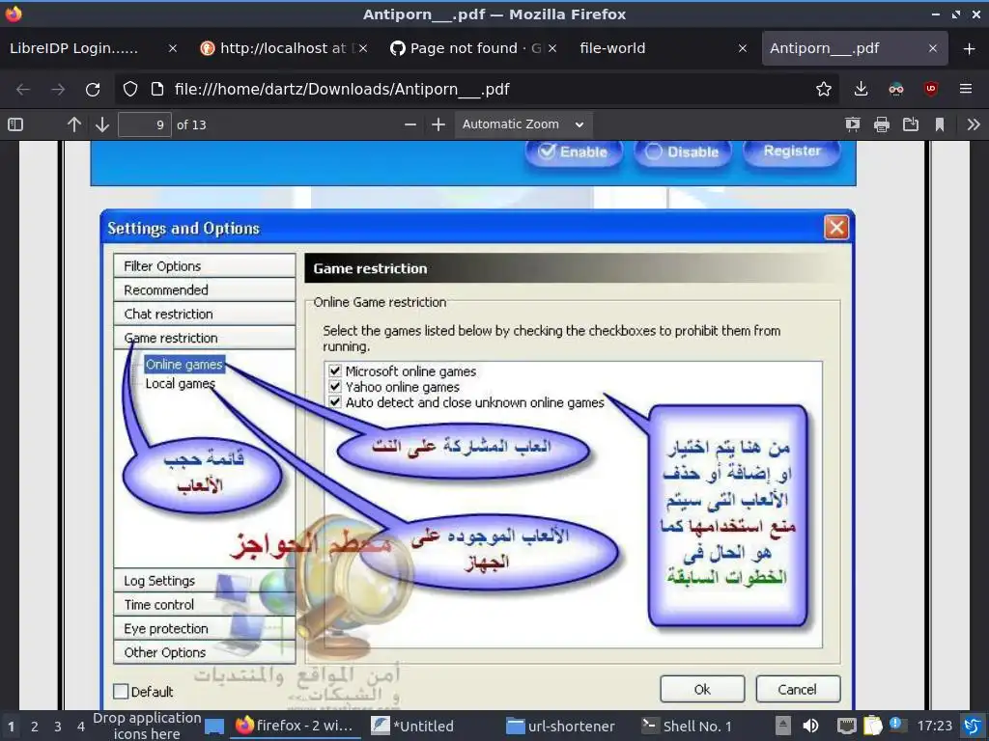Click the clipboard tray icon
Image resolution: width=989 pixels, height=741 pixels.
pos(872,726)
